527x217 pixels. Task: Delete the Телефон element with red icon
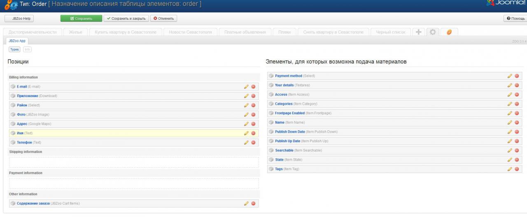tap(253, 143)
